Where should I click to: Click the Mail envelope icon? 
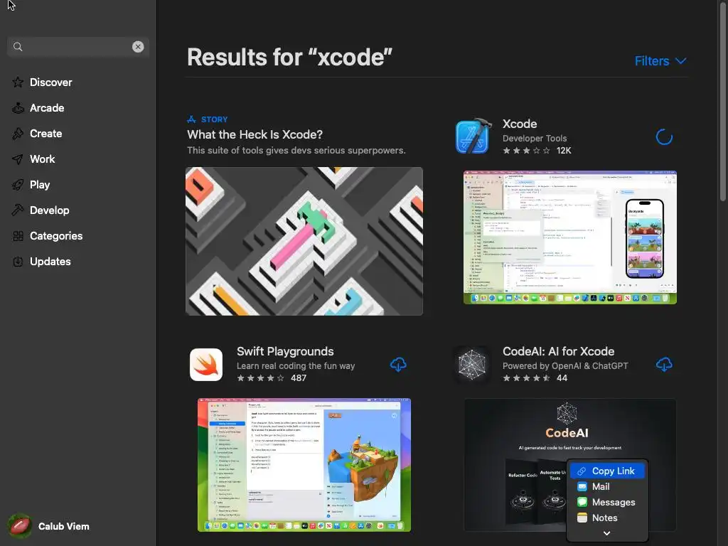(x=582, y=486)
